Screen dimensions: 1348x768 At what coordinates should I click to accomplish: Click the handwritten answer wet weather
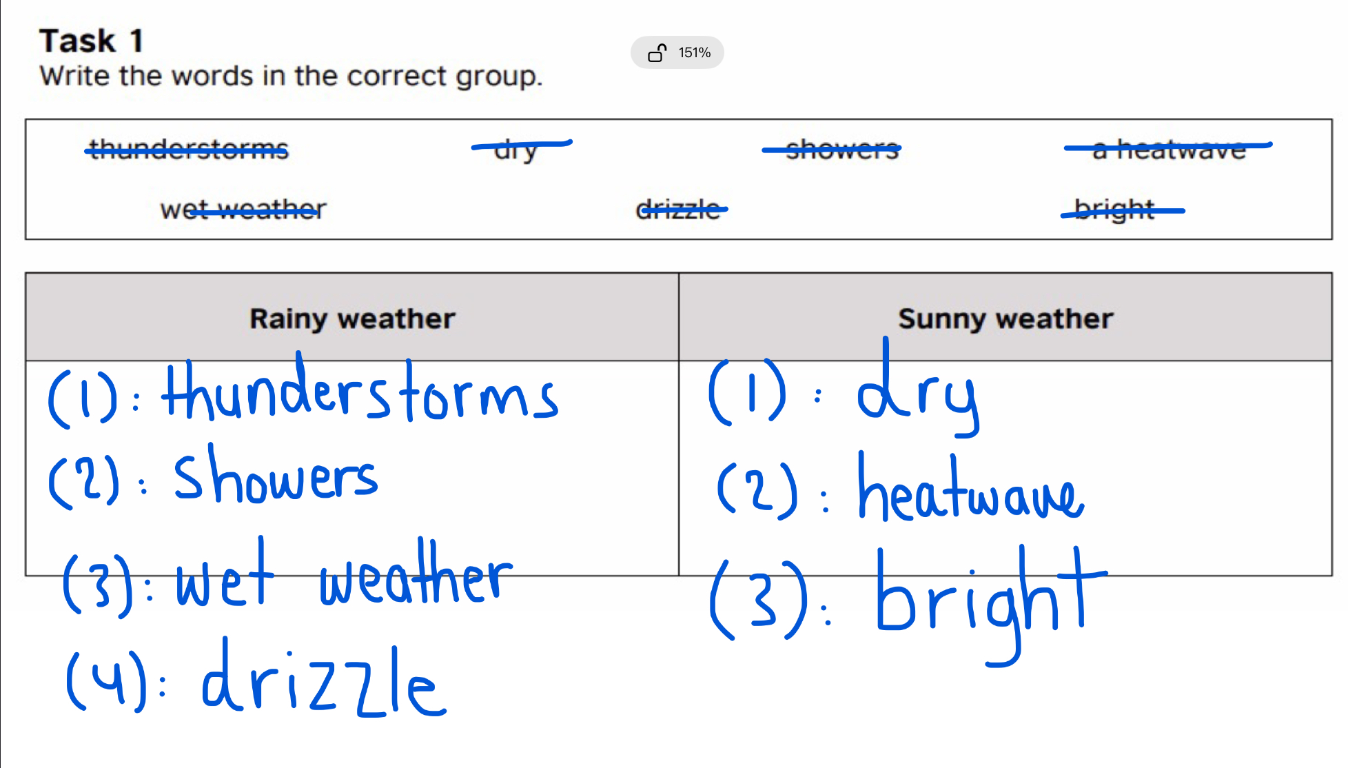click(x=343, y=579)
